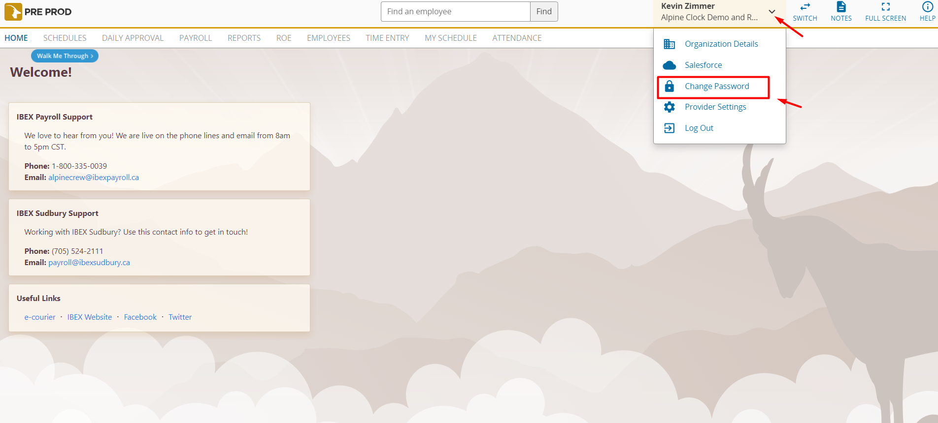Screen dimensions: 938x423
Task: Open the Notes document icon
Action: click(841, 7)
